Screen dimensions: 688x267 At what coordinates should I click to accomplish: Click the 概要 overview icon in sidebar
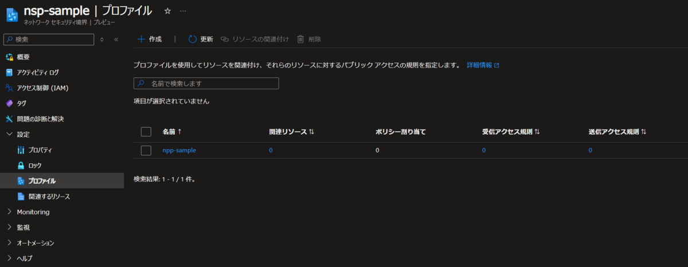(x=9, y=57)
